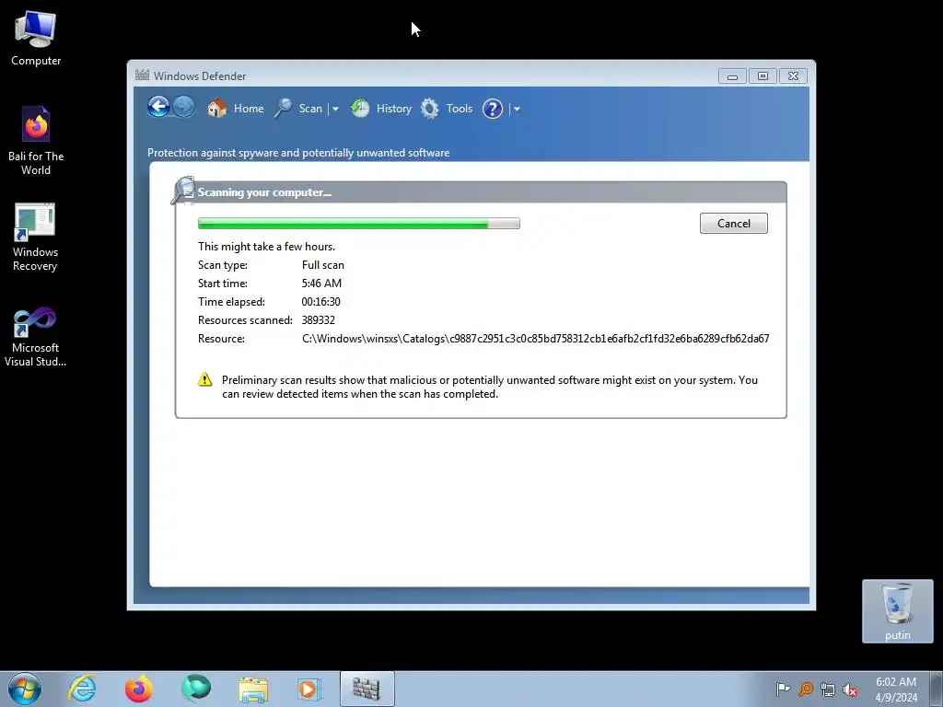Viewport: 943px width, 707px height.
Task: Select the History label in toolbar
Action: 394,109
